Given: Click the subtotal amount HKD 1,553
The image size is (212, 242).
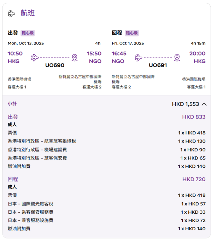Looking at the screenshot, I should [185, 104].
